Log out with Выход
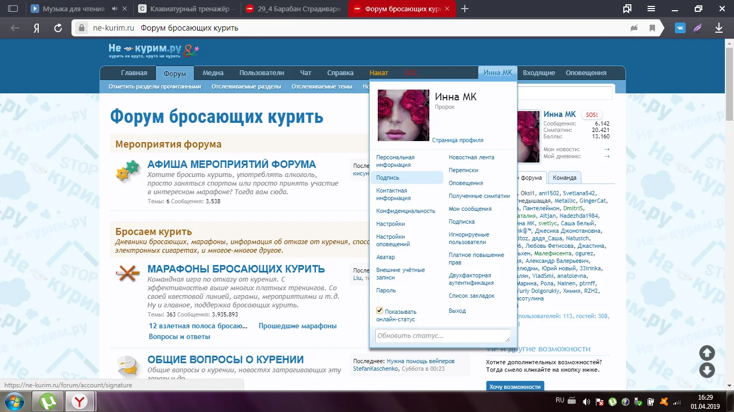The image size is (734, 412). (x=457, y=311)
